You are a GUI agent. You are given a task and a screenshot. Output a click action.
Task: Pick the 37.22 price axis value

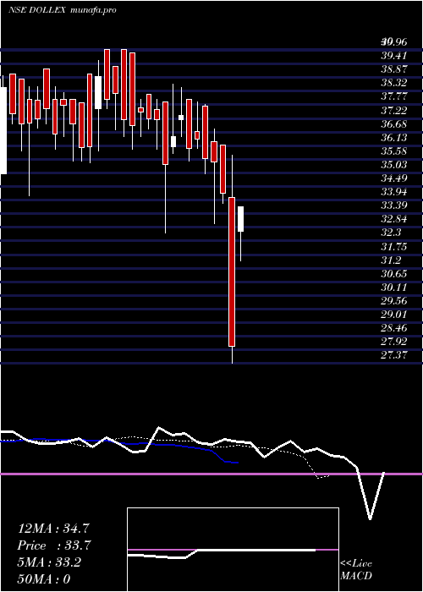click(x=394, y=111)
